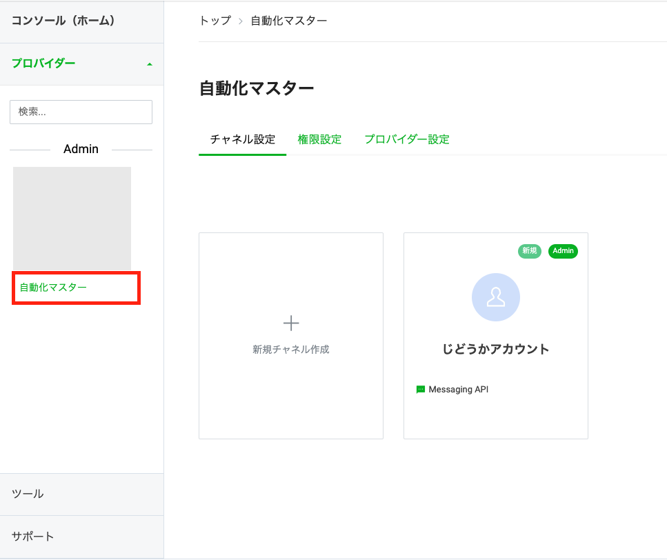Click the plus icon for new channel
This screenshot has width=667, height=560.
291,323
